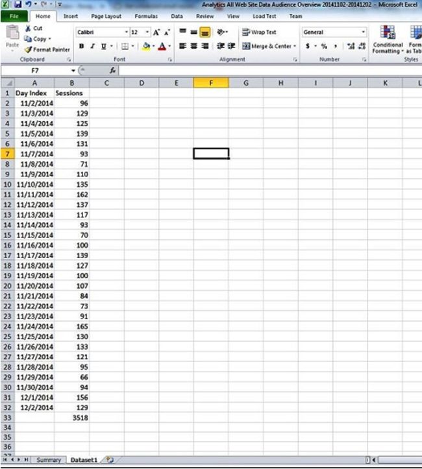Click inside the formula bar input
Screen dimensions: 422x469
point(270,71)
